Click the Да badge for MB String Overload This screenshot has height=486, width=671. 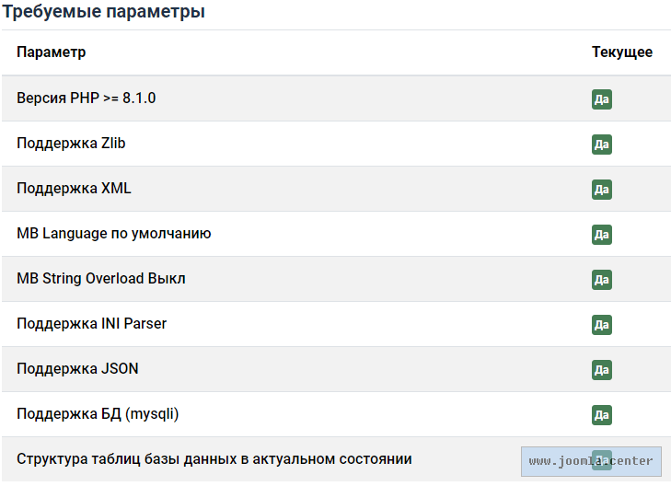click(602, 279)
